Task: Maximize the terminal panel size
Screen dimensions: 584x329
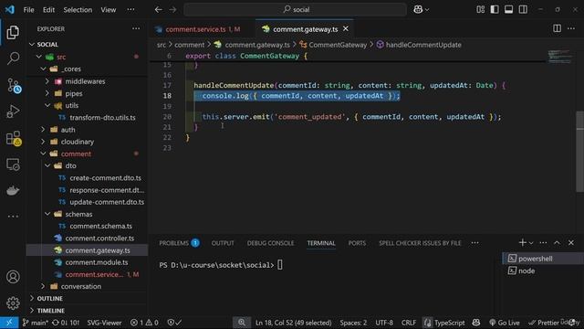Action: (557, 243)
